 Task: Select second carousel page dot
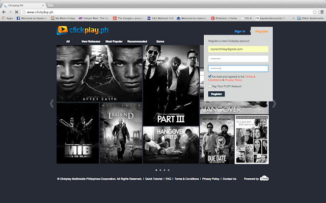pyautogui.click(x=160, y=171)
